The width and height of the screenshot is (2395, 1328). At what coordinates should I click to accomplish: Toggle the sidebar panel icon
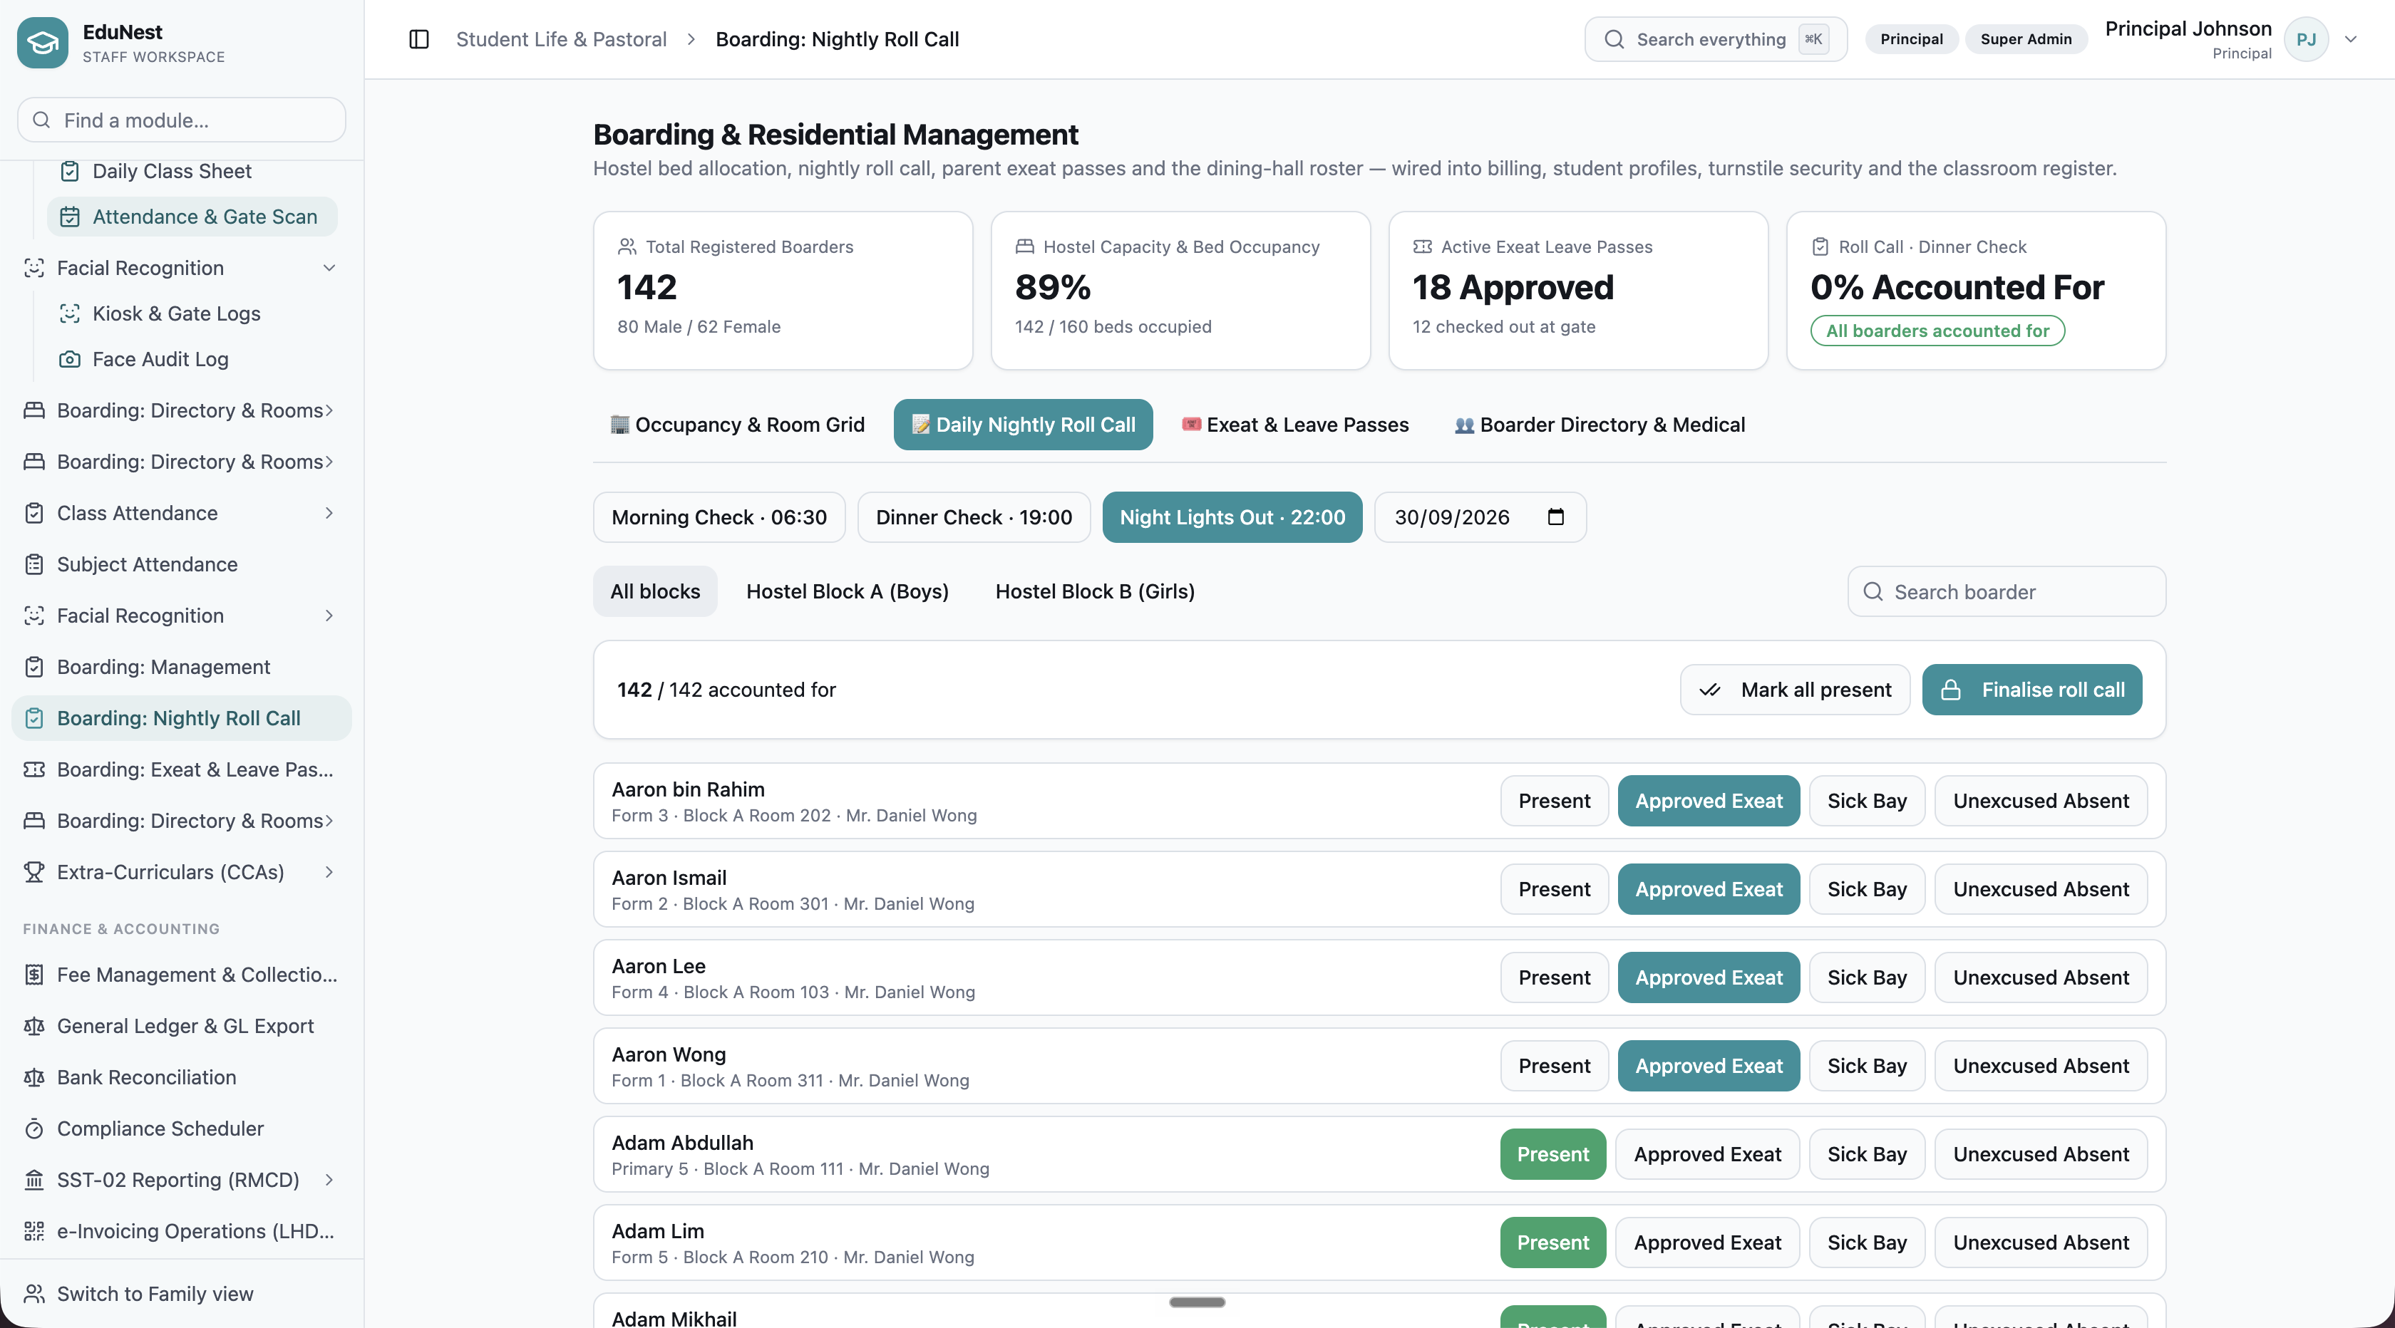[419, 39]
